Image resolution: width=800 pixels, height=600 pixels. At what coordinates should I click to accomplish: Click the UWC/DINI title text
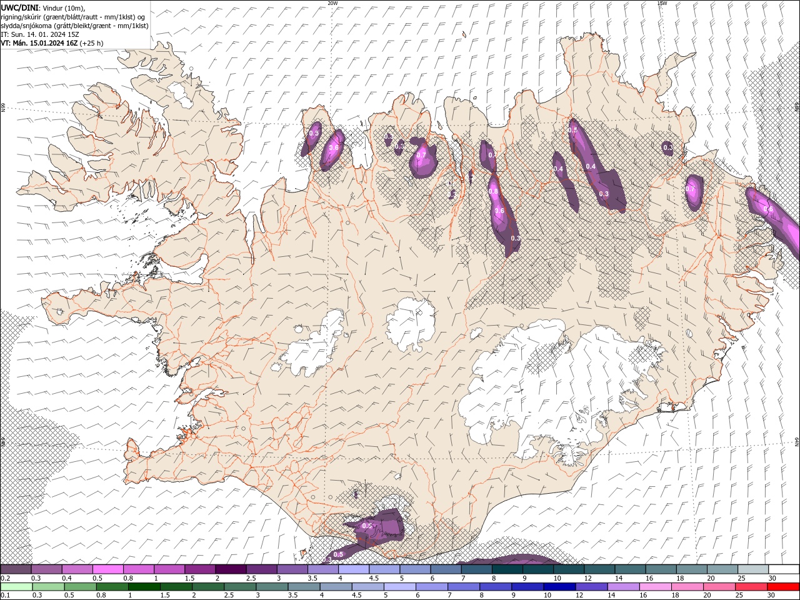coord(21,7)
